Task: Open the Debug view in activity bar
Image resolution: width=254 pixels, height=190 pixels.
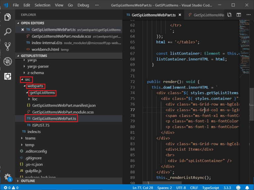Action: point(8,62)
